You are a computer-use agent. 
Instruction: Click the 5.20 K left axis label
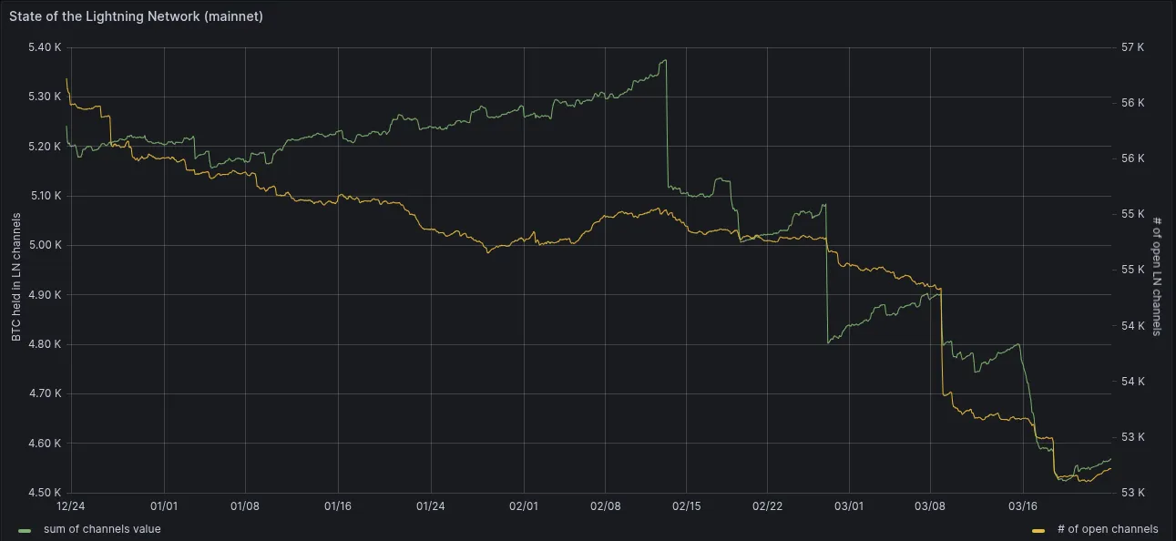pos(43,147)
